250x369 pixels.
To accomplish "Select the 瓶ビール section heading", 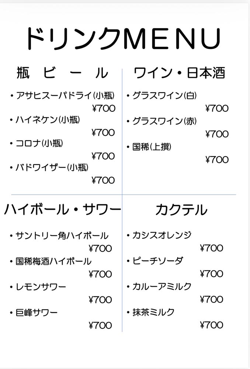I will pos(62,73).
